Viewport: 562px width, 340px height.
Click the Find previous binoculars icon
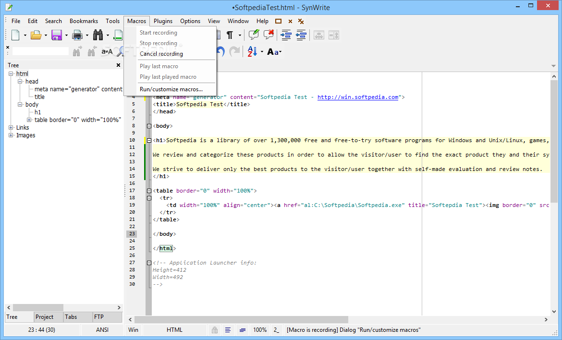(x=92, y=51)
